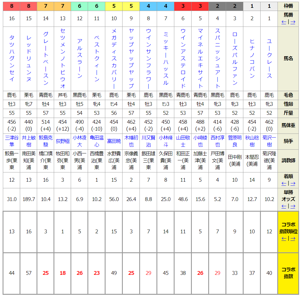Click trainer 本間忍(美浦
This screenshot has height=295, width=304.
coord(252,161)
